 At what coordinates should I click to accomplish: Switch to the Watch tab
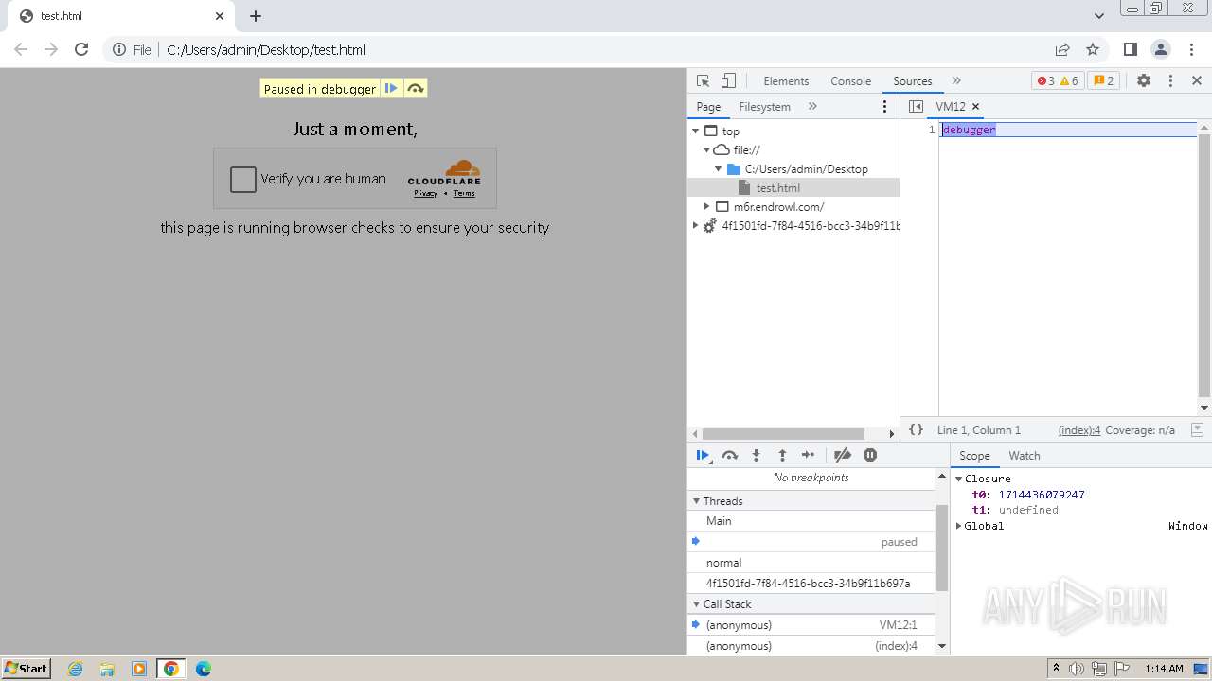[x=1025, y=456]
